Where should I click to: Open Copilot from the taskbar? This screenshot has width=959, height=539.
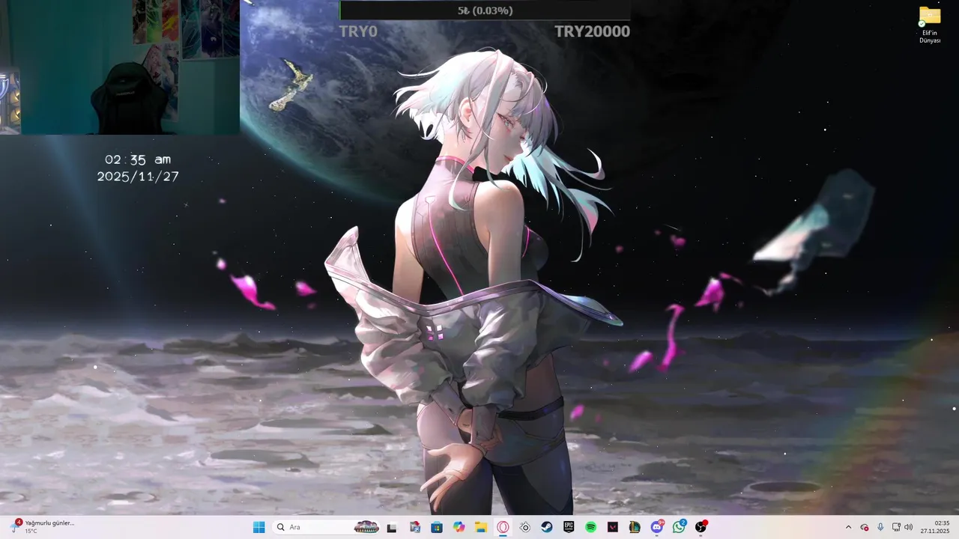click(x=459, y=527)
